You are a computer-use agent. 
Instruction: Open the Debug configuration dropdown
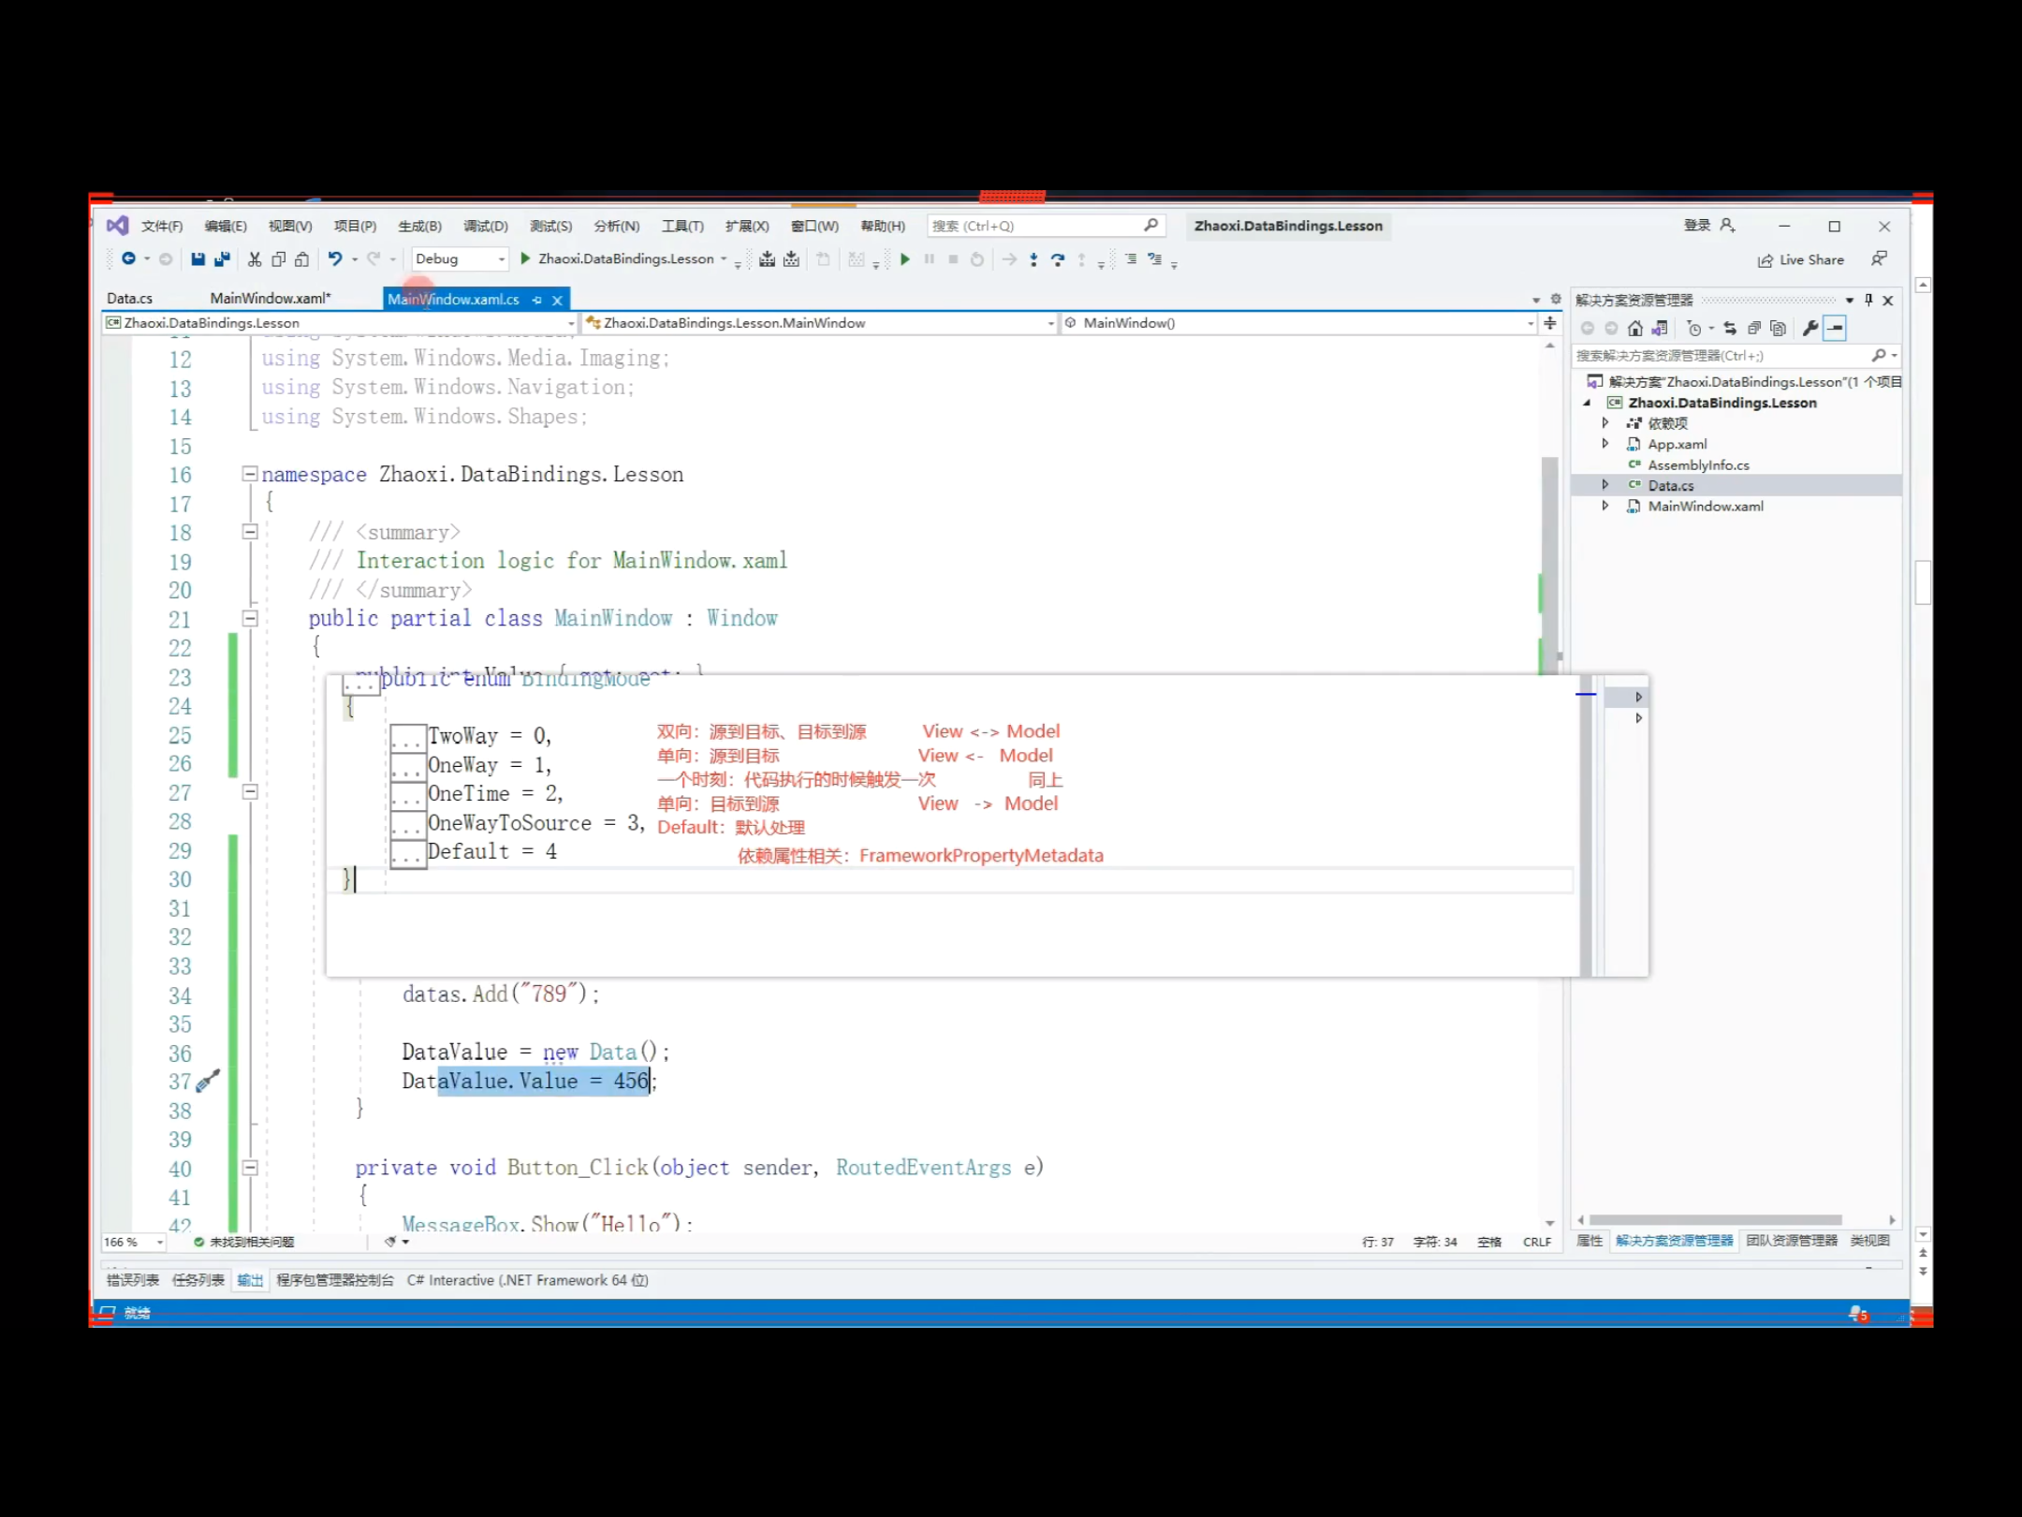point(461,259)
